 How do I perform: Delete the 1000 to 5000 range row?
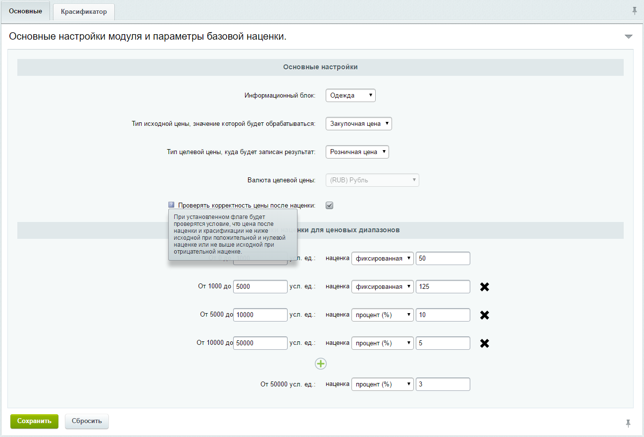pyautogui.click(x=485, y=287)
